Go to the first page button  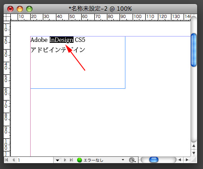(6, 160)
